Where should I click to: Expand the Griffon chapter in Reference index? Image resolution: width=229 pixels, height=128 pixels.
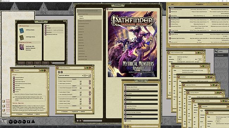[x=89, y=32]
